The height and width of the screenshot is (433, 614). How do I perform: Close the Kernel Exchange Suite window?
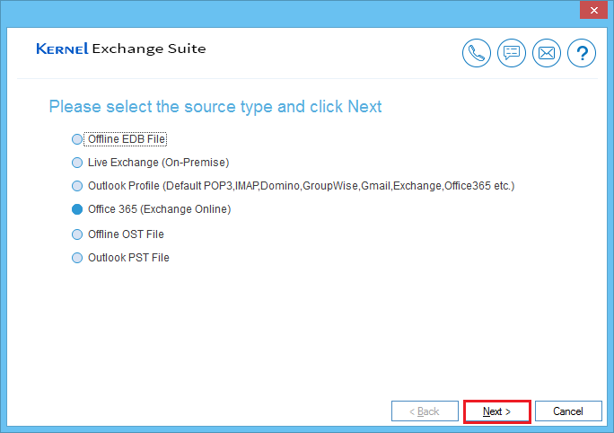click(593, 10)
